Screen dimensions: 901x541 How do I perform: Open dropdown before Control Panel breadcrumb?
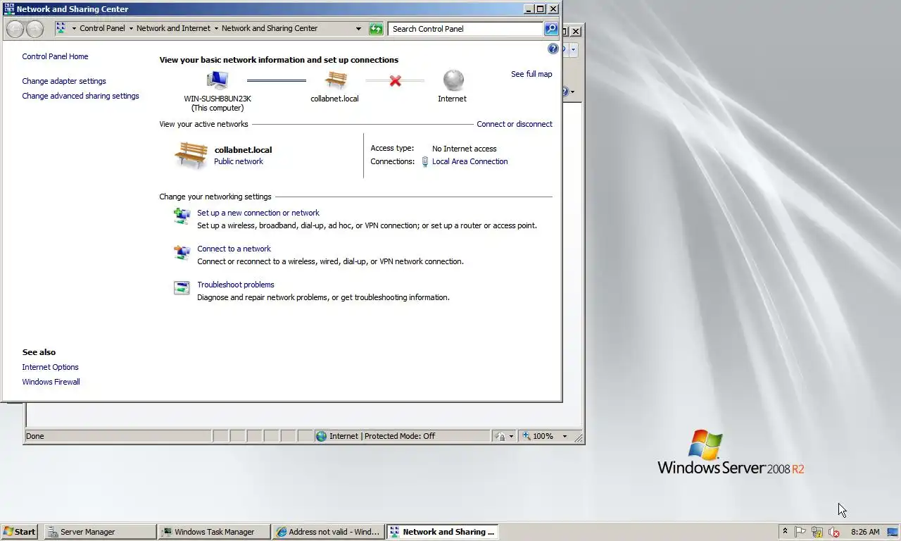pyautogui.click(x=74, y=29)
